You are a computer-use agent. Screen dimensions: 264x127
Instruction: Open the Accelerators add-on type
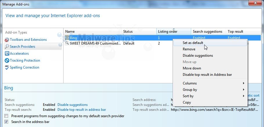pyautogui.click(x=19, y=54)
